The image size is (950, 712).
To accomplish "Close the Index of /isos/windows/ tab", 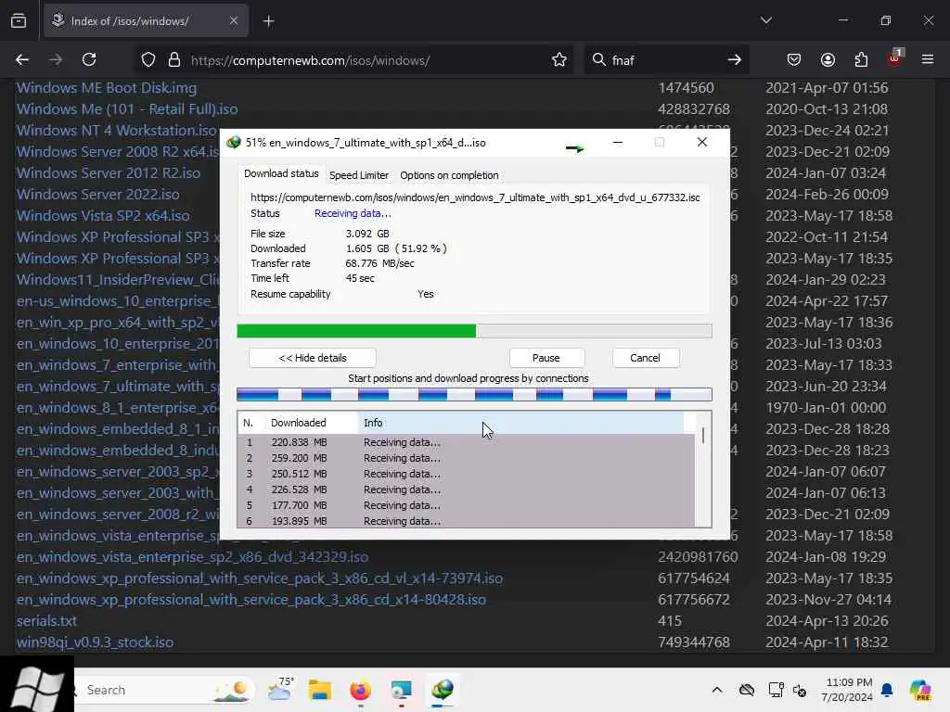I will tap(234, 20).
